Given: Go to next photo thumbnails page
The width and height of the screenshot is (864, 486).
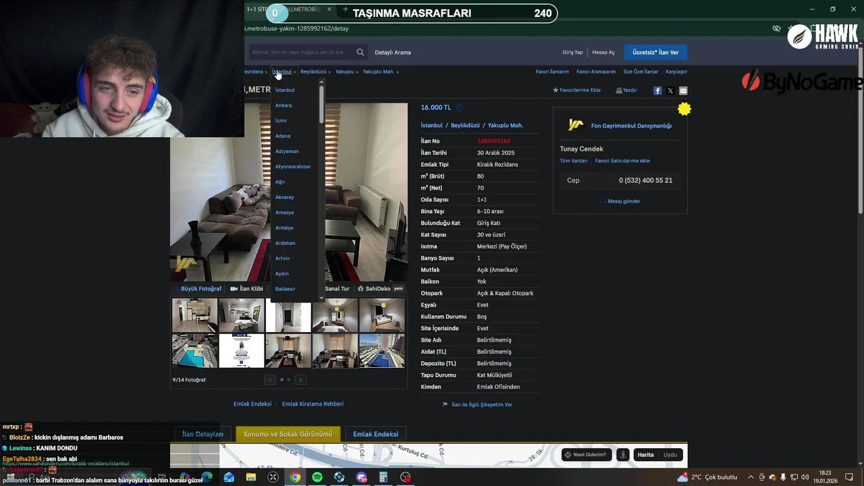Looking at the screenshot, I should [301, 380].
